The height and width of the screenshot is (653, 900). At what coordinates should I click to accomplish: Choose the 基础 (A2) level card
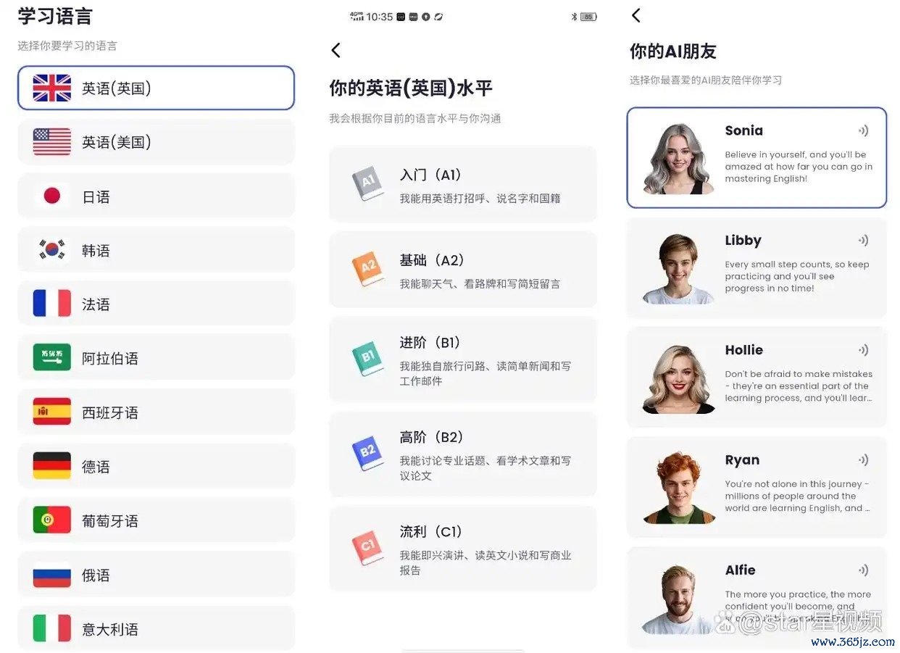(x=462, y=270)
